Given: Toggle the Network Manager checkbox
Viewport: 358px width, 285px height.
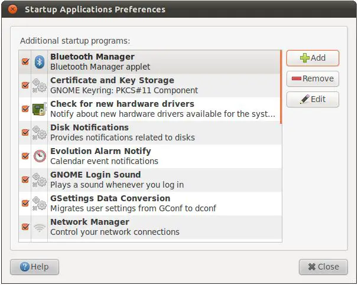Looking at the screenshot, I should pyautogui.click(x=25, y=227).
